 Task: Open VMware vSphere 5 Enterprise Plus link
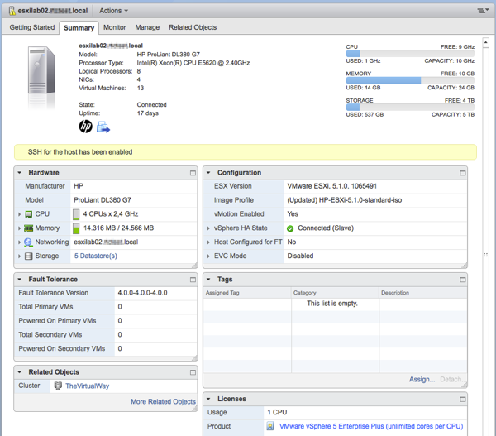[x=371, y=426]
